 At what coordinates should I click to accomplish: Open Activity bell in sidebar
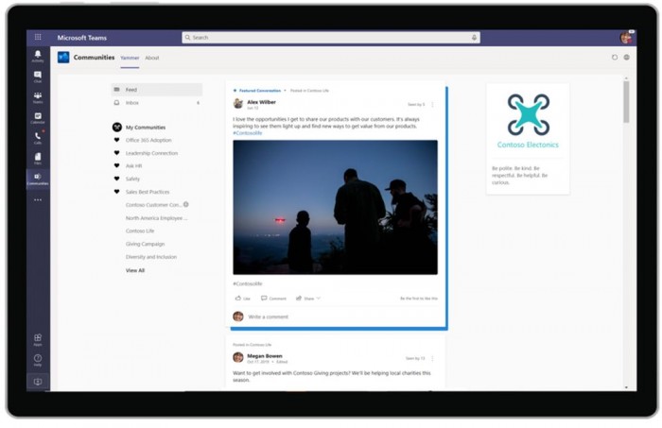[38, 56]
